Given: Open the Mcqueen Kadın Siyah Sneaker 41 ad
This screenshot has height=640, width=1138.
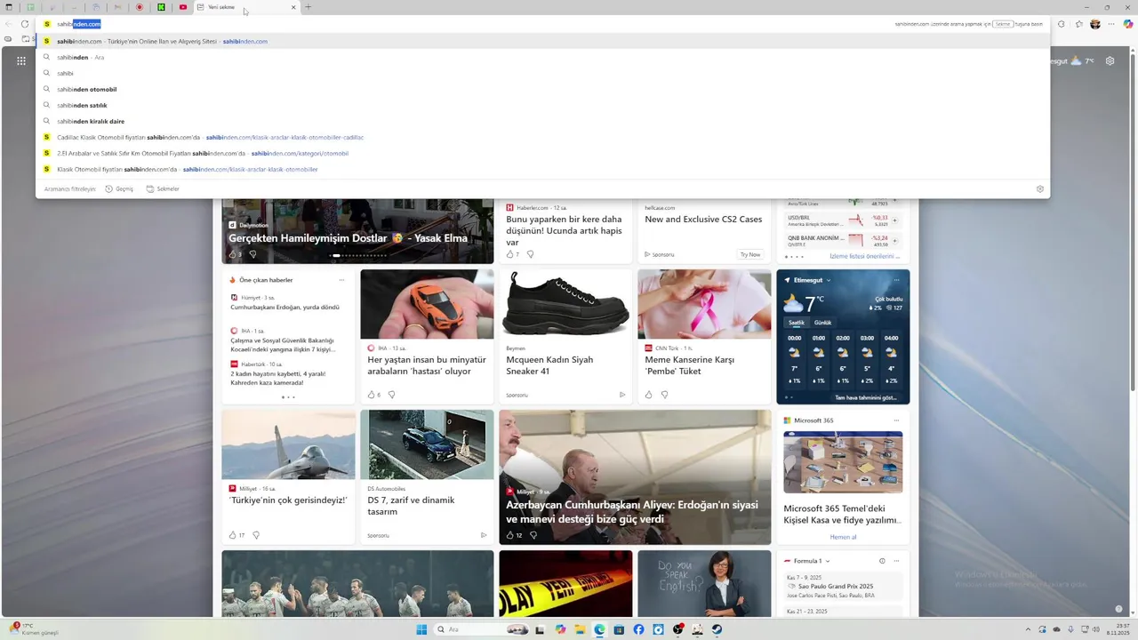Looking at the screenshot, I should [x=549, y=365].
